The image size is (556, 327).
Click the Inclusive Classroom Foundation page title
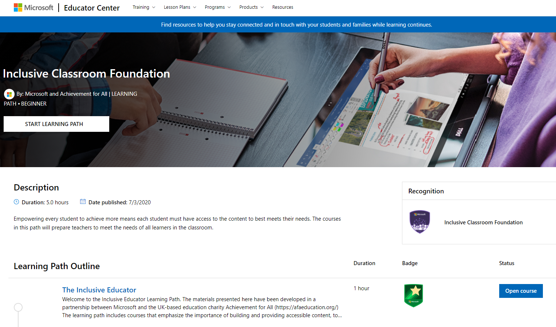[x=86, y=74]
